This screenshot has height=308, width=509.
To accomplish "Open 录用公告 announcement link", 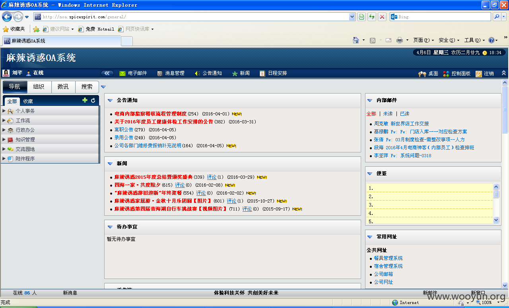I will click(x=124, y=138).
